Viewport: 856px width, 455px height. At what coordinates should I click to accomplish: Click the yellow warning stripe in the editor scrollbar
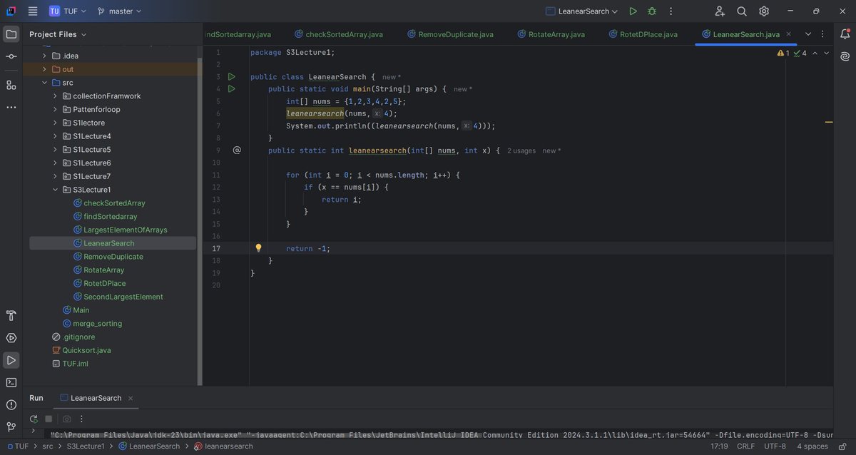click(829, 123)
